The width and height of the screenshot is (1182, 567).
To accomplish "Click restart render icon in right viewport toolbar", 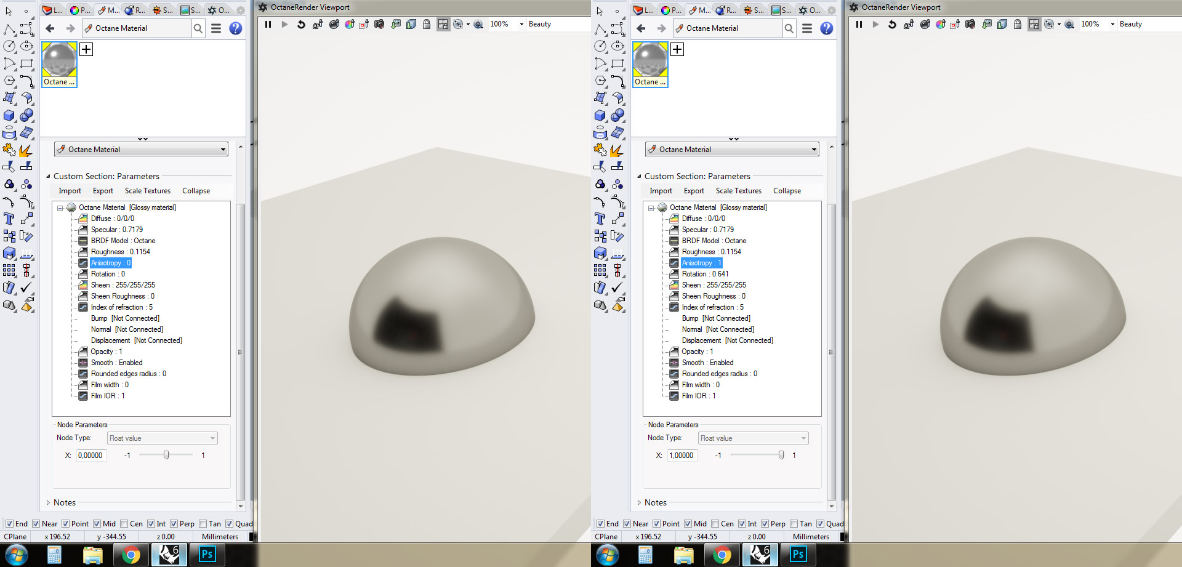I will point(892,25).
